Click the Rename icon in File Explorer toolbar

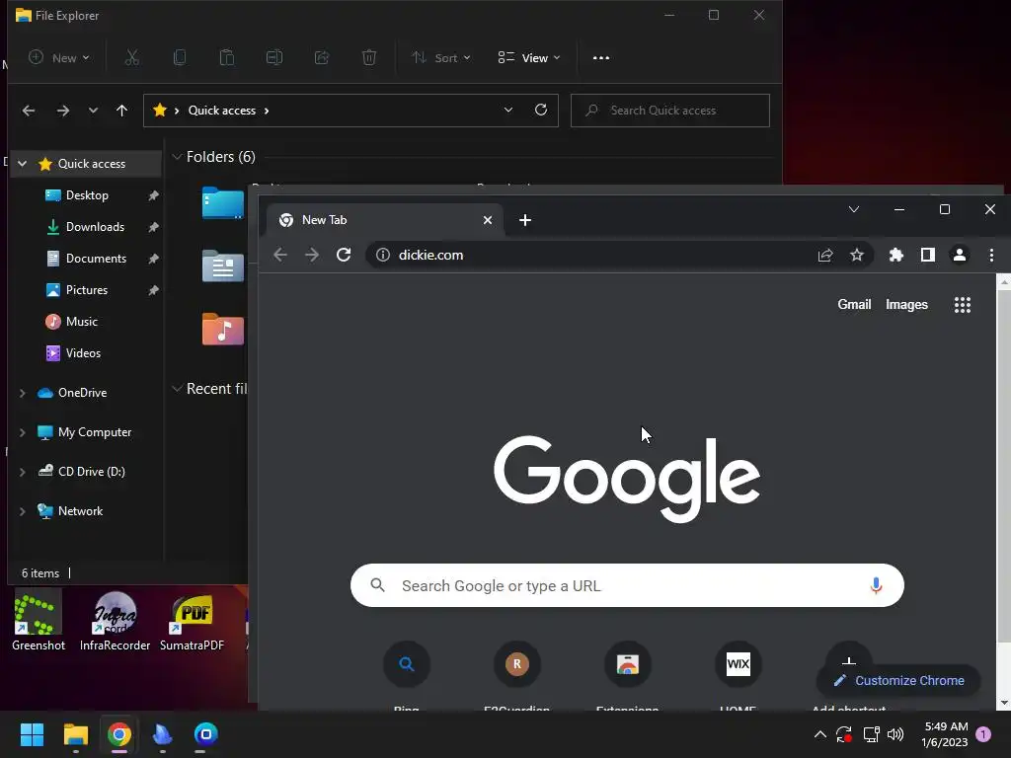click(274, 58)
